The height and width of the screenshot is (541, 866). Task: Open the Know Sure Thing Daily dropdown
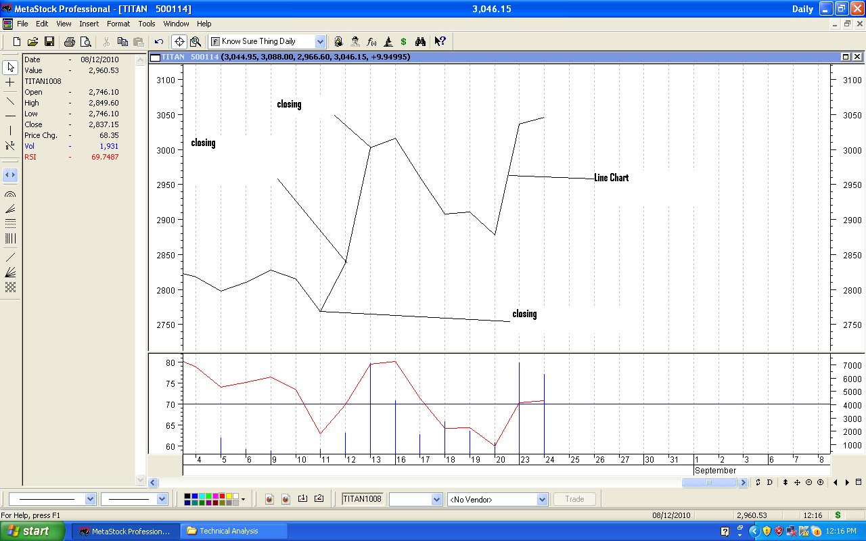pos(321,41)
